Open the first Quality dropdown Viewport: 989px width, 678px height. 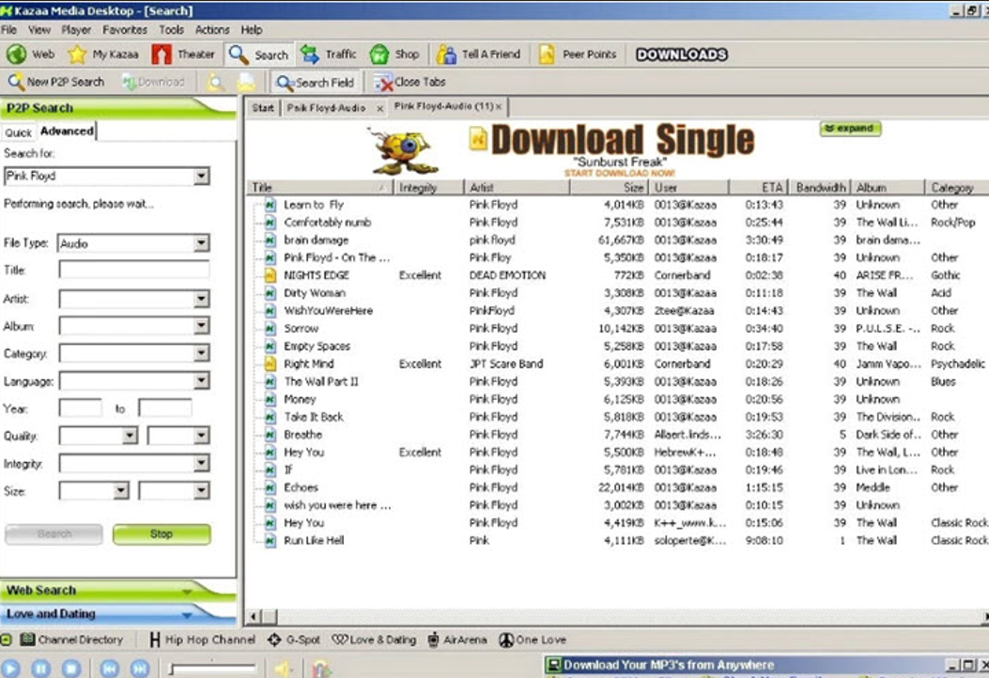pos(130,435)
